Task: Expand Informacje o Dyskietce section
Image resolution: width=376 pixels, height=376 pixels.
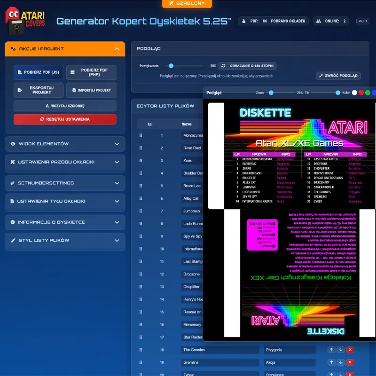Action: (65, 222)
